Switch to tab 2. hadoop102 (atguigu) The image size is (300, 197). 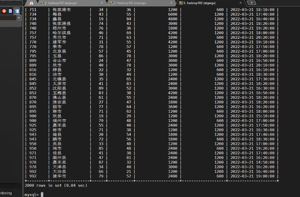coord(61,3)
